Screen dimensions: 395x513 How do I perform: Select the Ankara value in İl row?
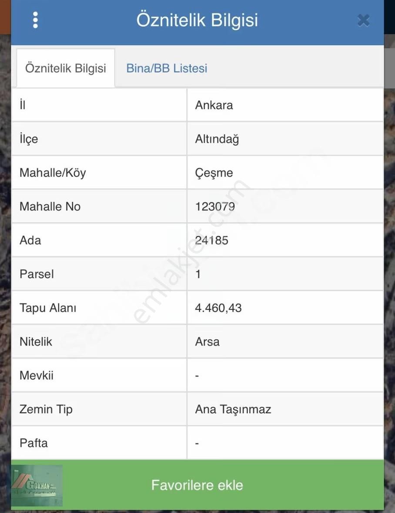coord(214,105)
